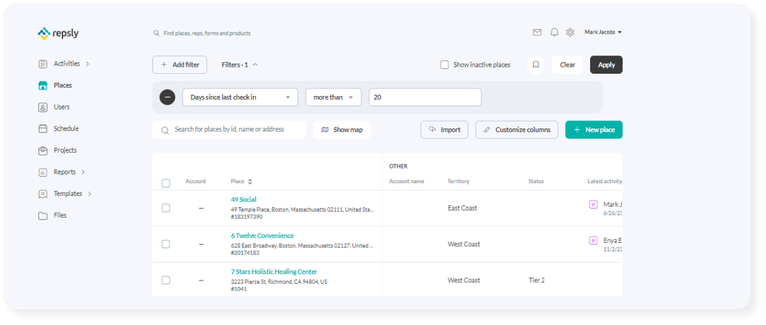Open the Days since last check in dropdown
This screenshot has width=766, height=325.
click(x=240, y=97)
